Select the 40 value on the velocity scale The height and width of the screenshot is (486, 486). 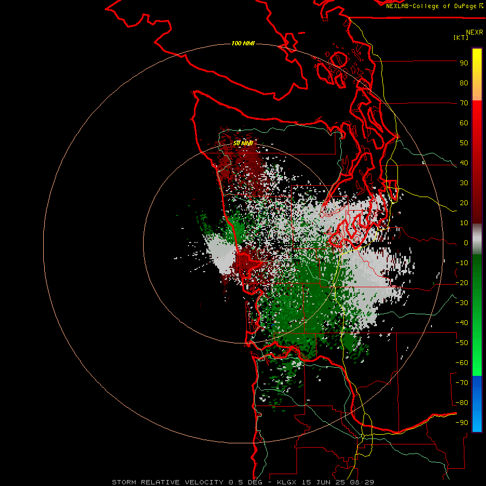(464, 163)
